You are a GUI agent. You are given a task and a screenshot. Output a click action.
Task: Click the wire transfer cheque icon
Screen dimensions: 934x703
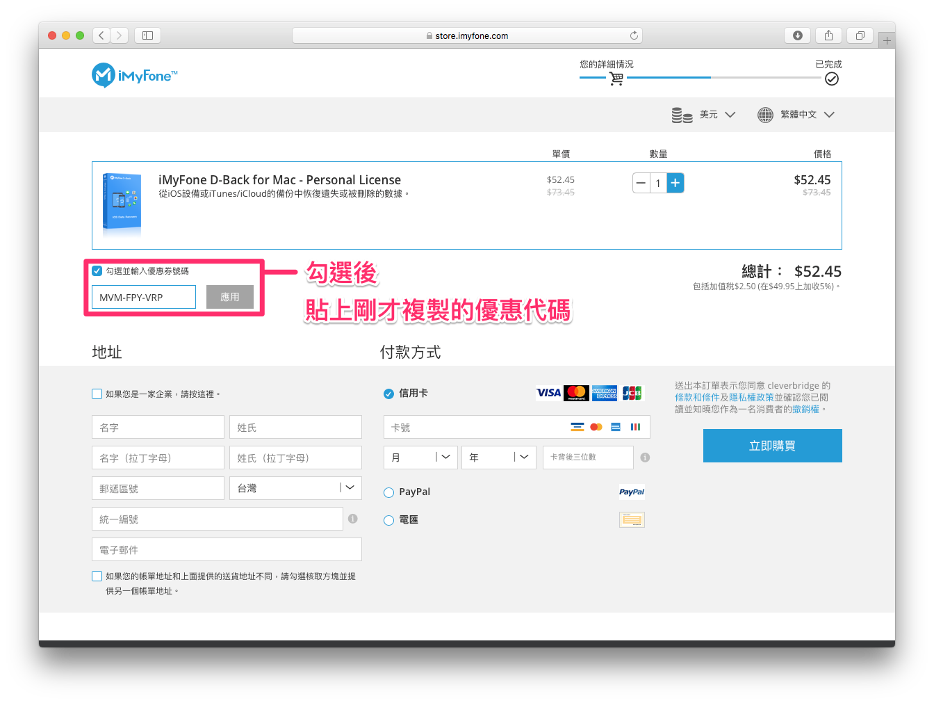632,519
